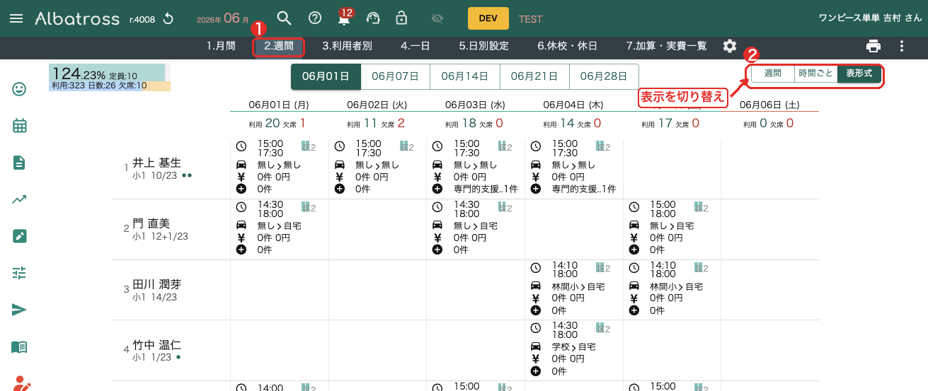This screenshot has width=928, height=391.
Task: Click 林間小 > 自宅 in 田川 06月04日 cell
Action: tap(578, 286)
